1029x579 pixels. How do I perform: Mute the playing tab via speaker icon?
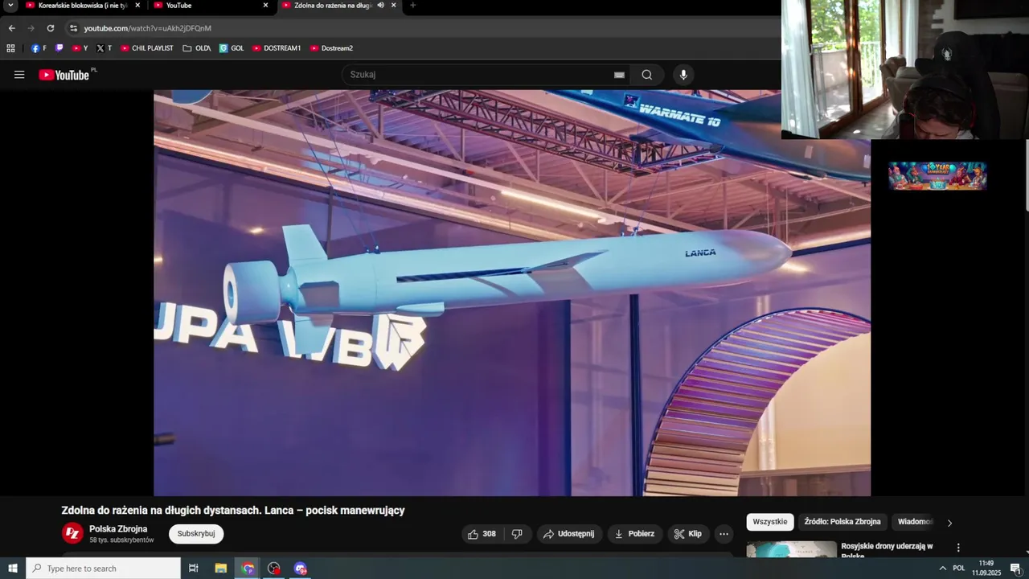pyautogui.click(x=380, y=6)
